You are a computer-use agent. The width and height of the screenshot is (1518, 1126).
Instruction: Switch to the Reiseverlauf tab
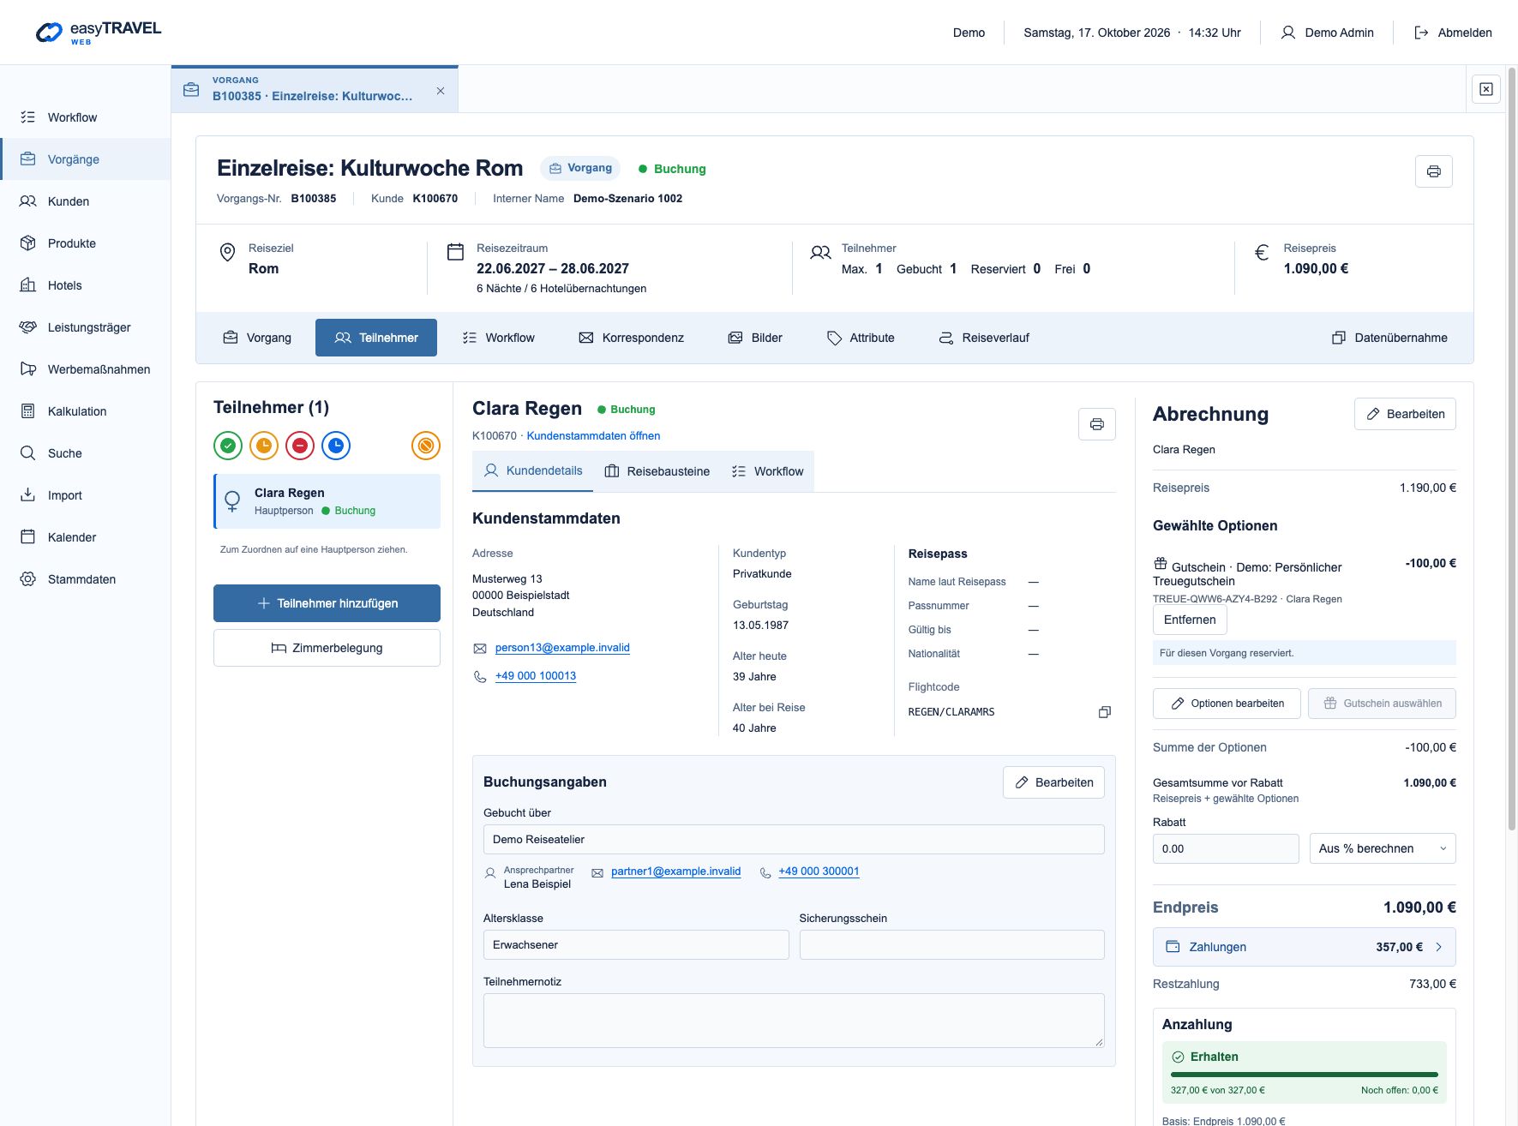tap(984, 338)
